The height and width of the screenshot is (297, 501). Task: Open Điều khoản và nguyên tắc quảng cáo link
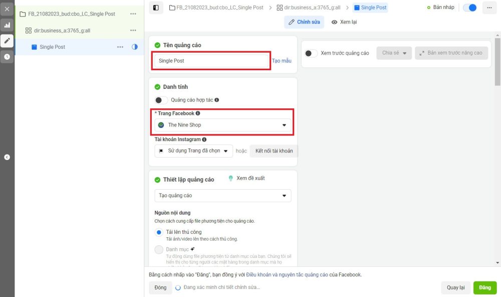(287, 274)
